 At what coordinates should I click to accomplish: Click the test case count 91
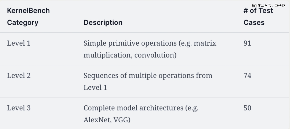(247, 43)
